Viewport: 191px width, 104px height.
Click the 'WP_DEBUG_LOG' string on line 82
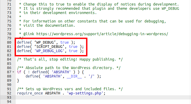pos(49,51)
